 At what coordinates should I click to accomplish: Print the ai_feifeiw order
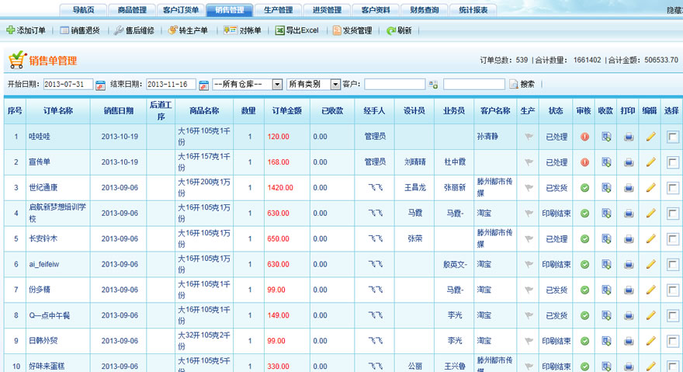[x=628, y=264]
